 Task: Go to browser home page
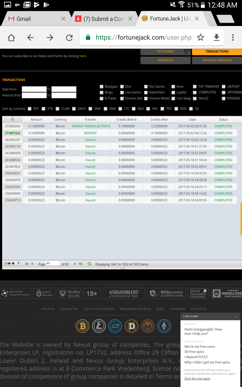[11, 37]
